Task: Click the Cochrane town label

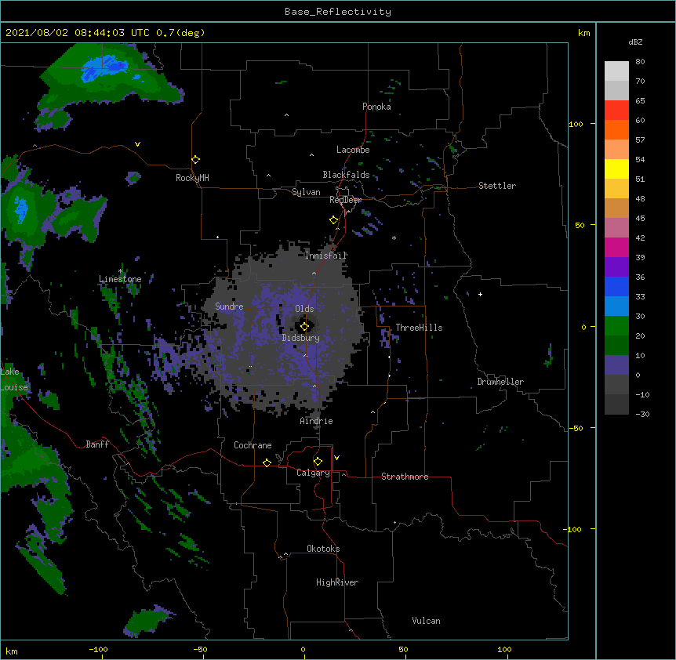Action: click(x=253, y=445)
